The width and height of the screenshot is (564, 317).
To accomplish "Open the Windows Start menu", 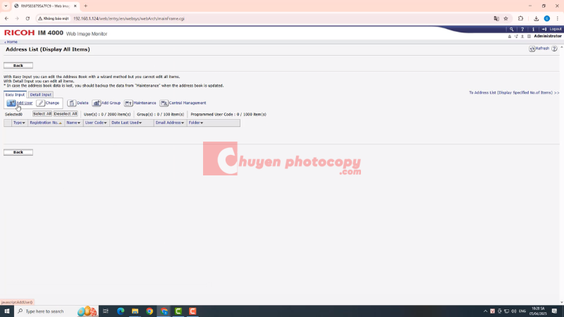I will coord(7,311).
